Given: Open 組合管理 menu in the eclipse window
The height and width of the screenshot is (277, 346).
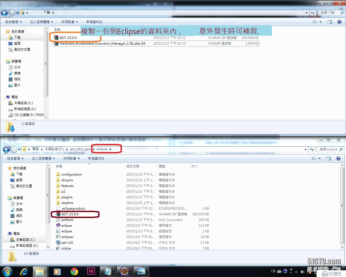Looking at the screenshot, I should point(15,159).
